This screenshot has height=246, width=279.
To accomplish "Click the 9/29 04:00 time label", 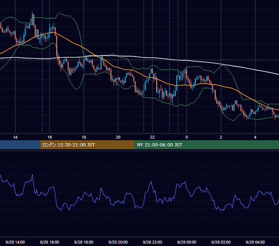I will (255, 242).
